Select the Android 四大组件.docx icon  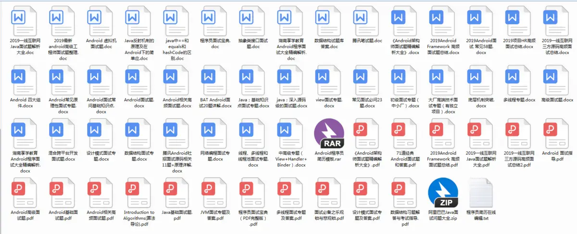point(25,81)
